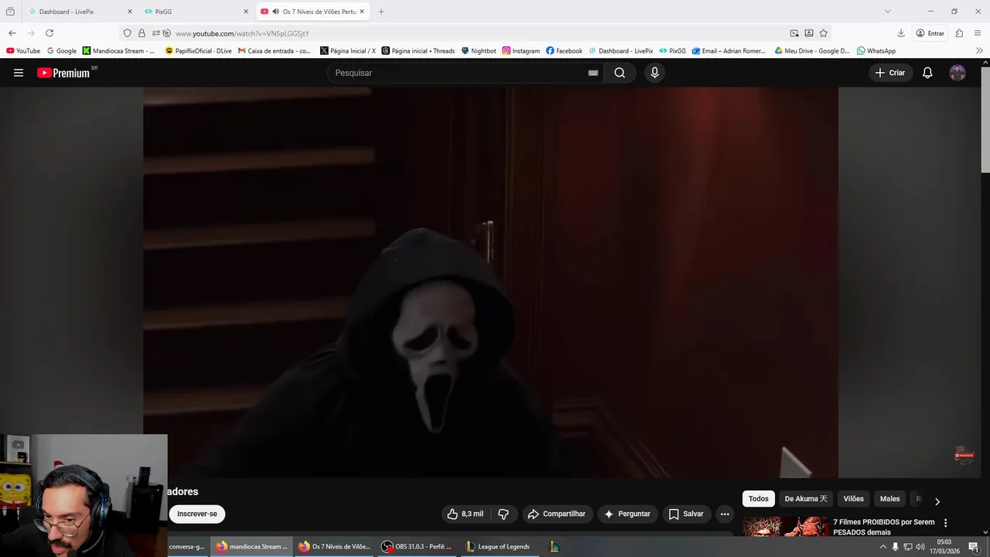Show next filter chips with arrow
Viewport: 990px width, 557px height.
[937, 501]
